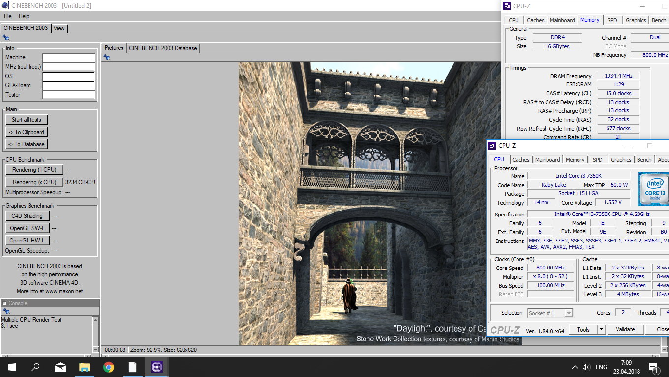Switch the ENG input language indicator

tap(601, 367)
